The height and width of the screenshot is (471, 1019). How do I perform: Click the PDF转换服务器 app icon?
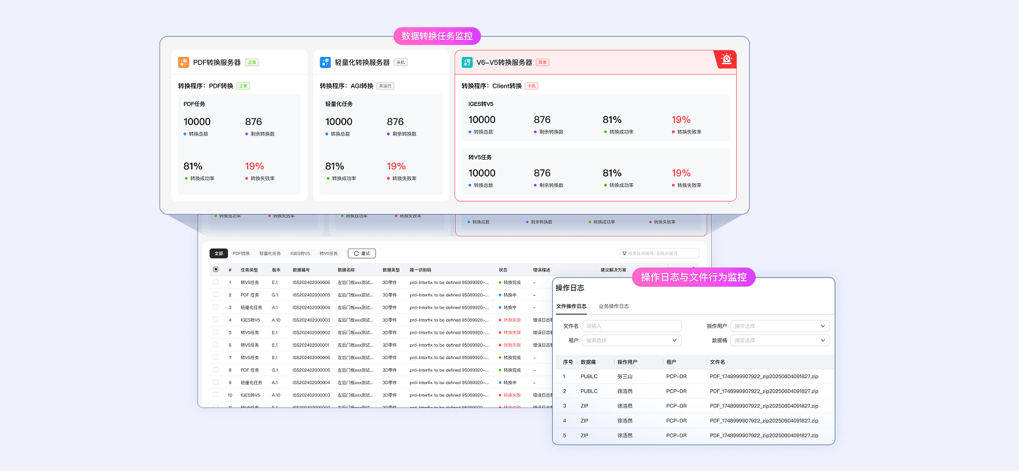pos(183,62)
